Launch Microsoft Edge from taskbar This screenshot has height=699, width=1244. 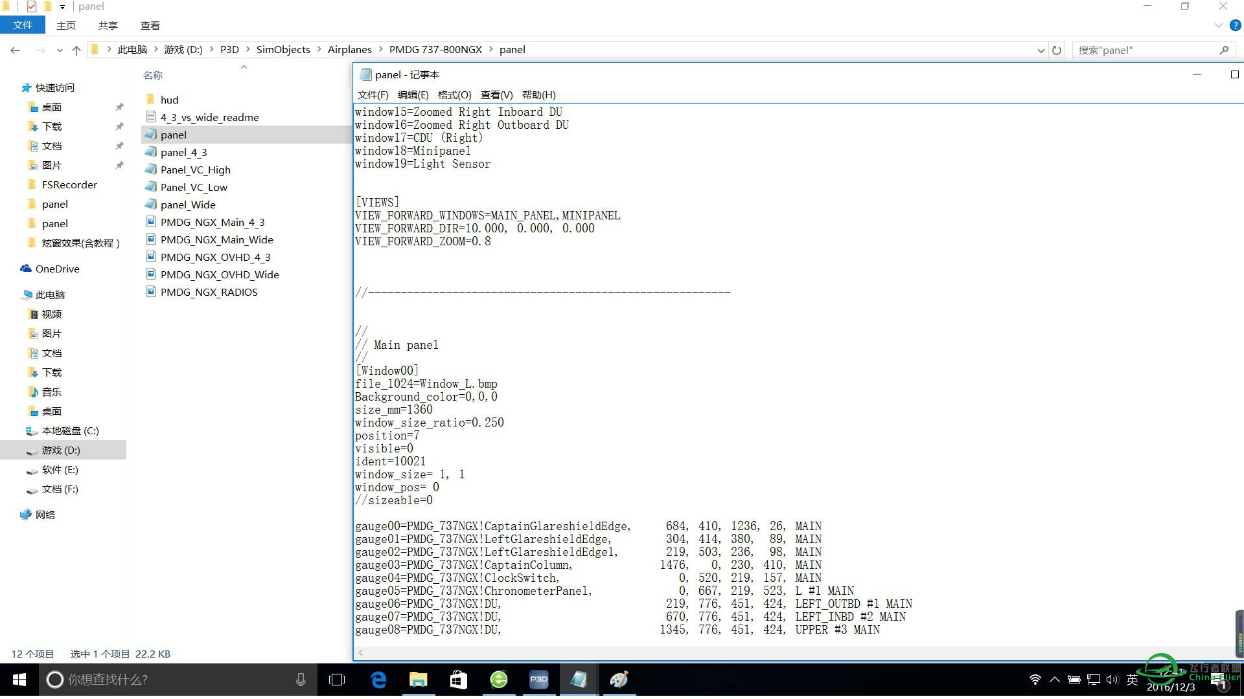378,680
